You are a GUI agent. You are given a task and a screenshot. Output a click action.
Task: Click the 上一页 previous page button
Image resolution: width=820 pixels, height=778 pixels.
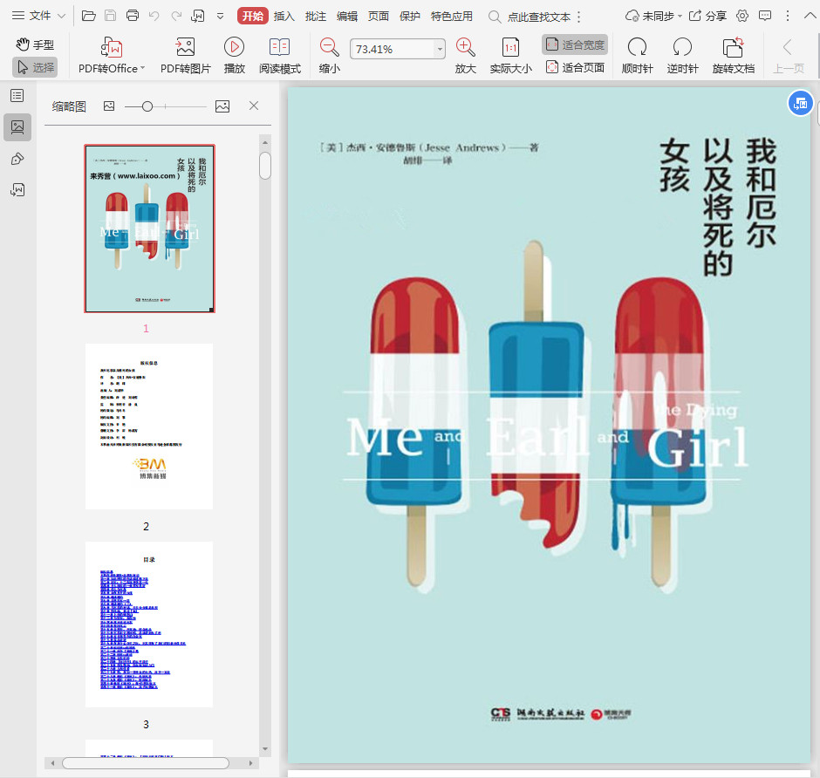coord(788,56)
